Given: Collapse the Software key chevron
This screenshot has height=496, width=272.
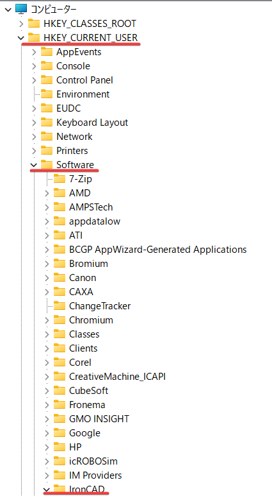Looking at the screenshot, I should [x=34, y=165].
